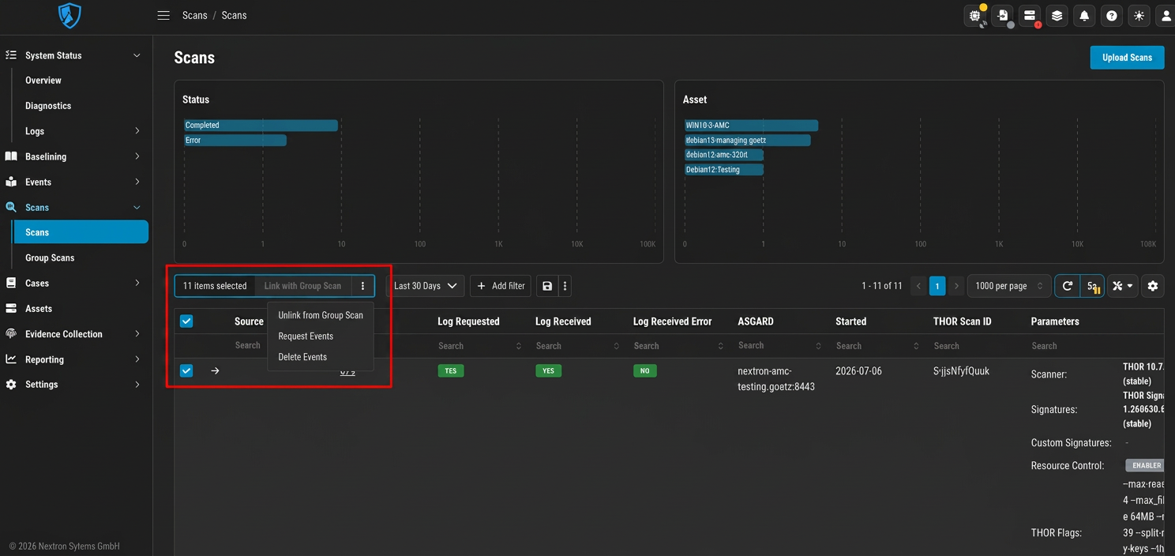The width and height of the screenshot is (1175, 556).
Task: Click the Log Requested search field
Action: pyautogui.click(x=480, y=346)
